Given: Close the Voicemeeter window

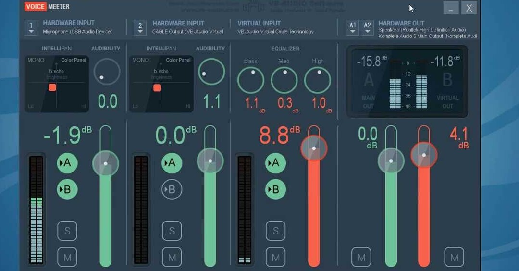Looking at the screenshot, I should click(x=469, y=8).
